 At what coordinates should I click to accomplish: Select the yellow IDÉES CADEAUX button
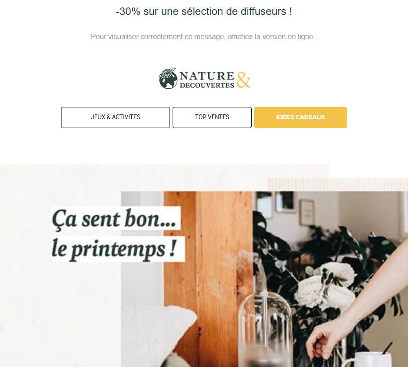click(300, 118)
